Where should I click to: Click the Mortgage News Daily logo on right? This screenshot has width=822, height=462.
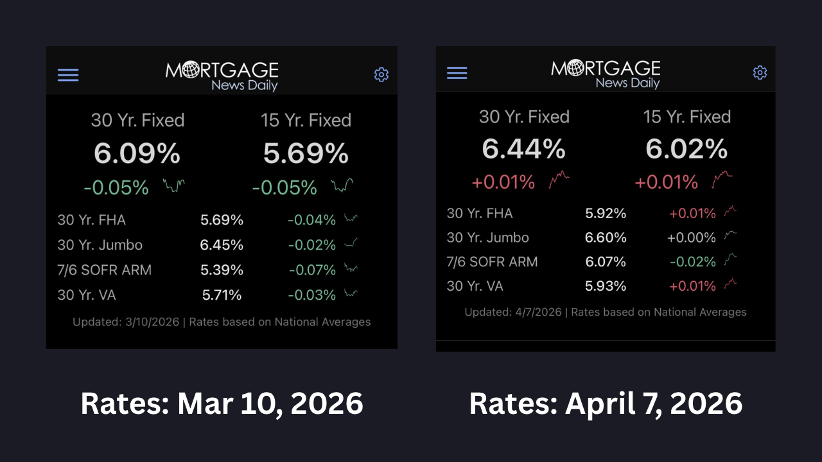[x=606, y=73]
